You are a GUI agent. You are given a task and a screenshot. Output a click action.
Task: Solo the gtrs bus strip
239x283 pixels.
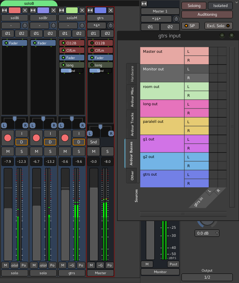(x=107, y=151)
